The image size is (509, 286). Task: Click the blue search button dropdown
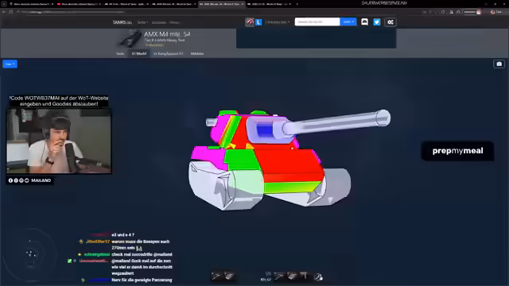348,21
